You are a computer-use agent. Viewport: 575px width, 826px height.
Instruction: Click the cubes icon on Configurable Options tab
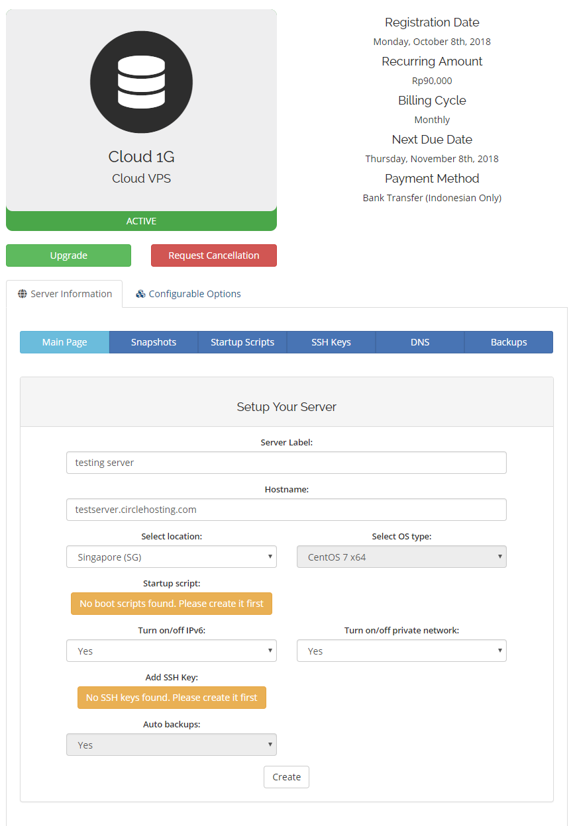[140, 294]
